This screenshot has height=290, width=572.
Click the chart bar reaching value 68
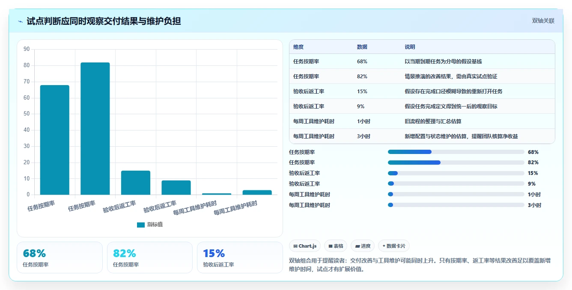pyautogui.click(x=55, y=140)
